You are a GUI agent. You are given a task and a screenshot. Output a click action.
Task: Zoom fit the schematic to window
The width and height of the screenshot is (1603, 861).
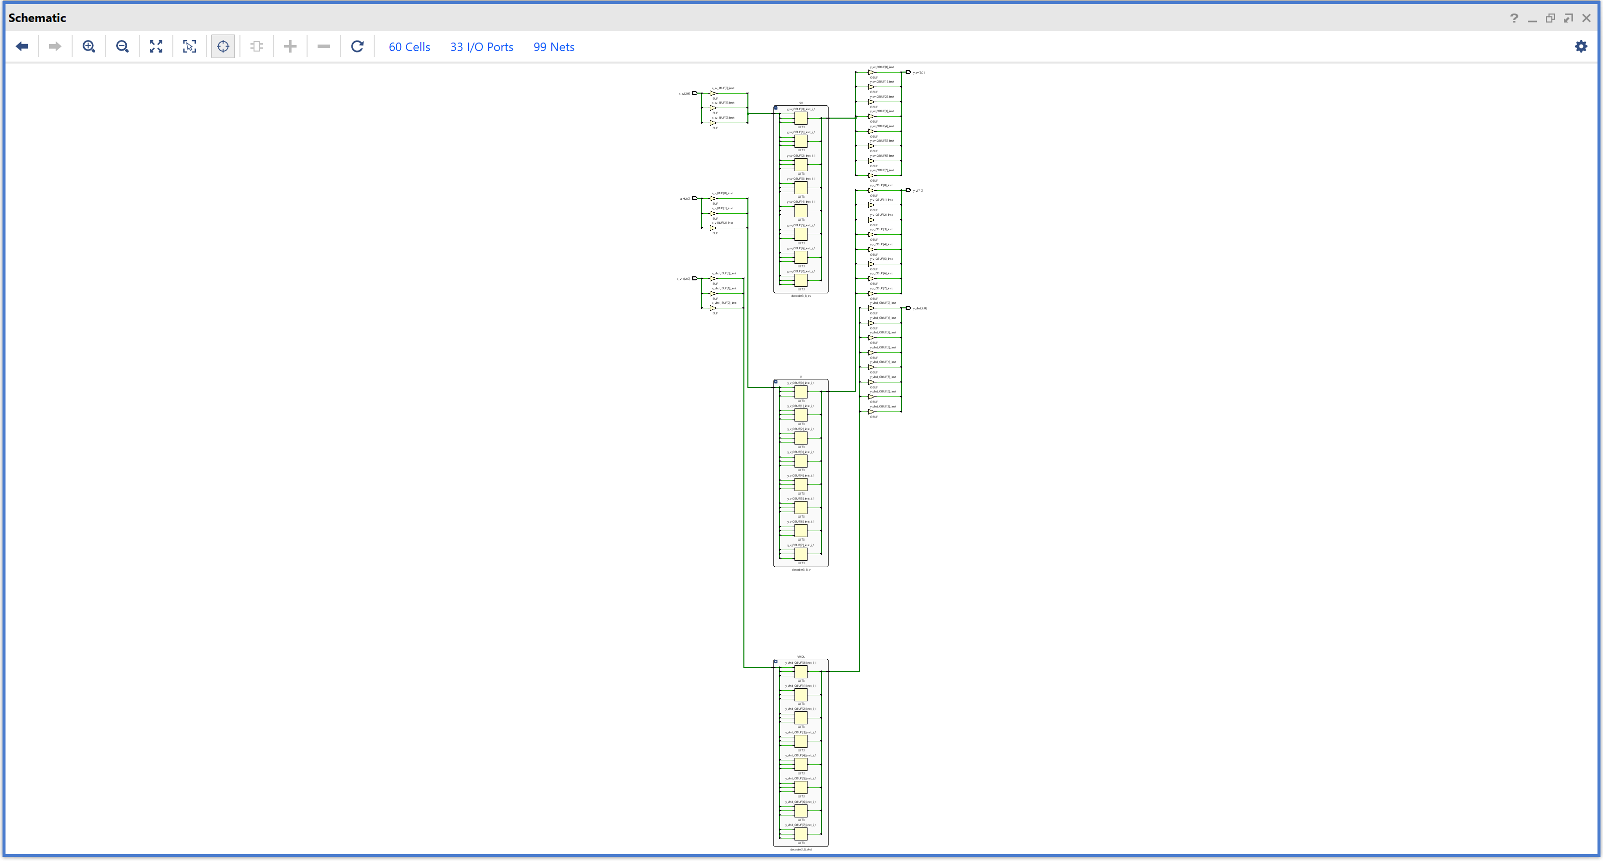pyautogui.click(x=156, y=47)
